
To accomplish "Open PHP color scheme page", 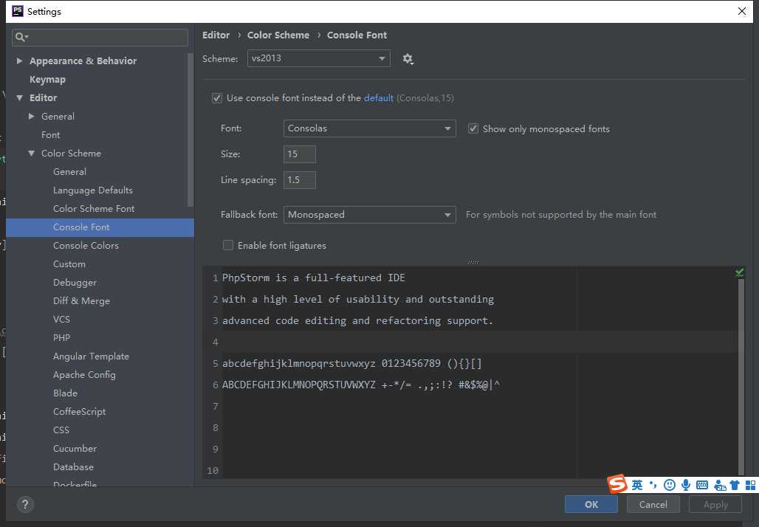I will 61,338.
